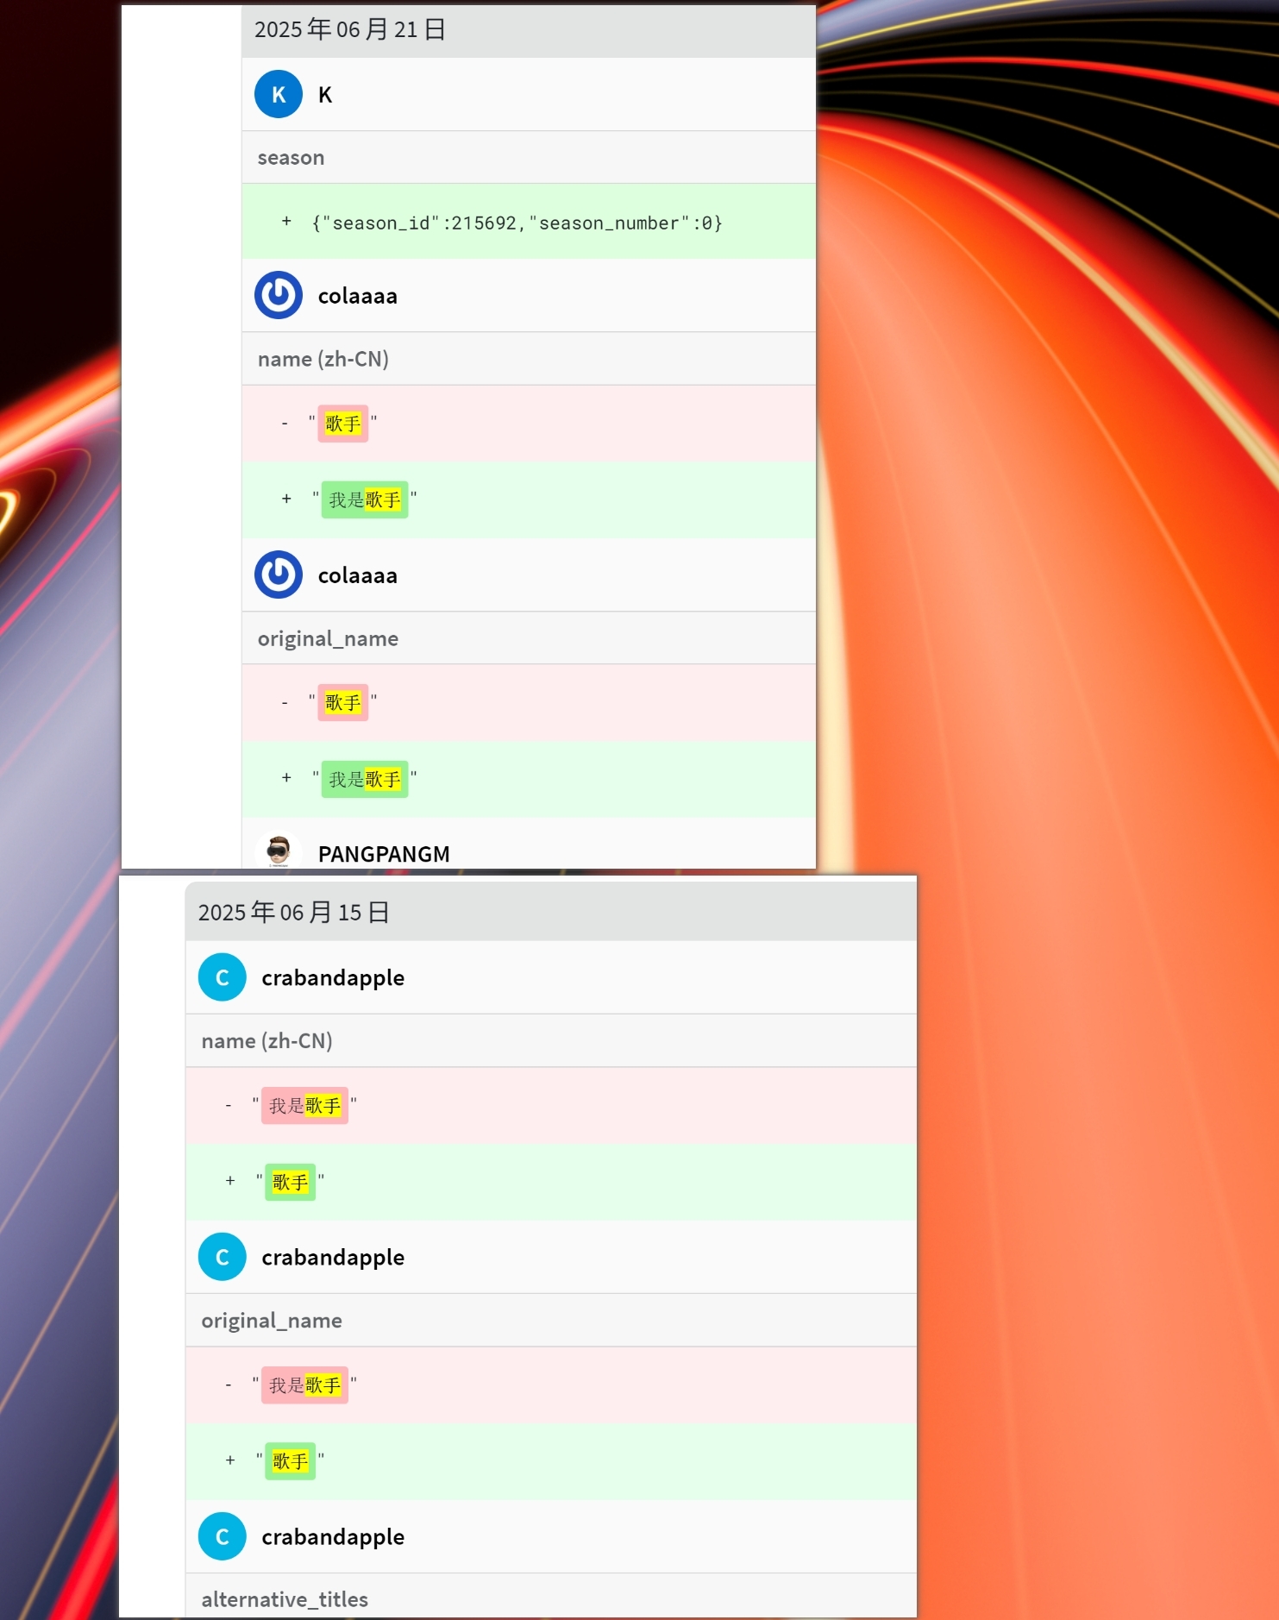Open user K profile name
The image size is (1279, 1620).
click(325, 95)
